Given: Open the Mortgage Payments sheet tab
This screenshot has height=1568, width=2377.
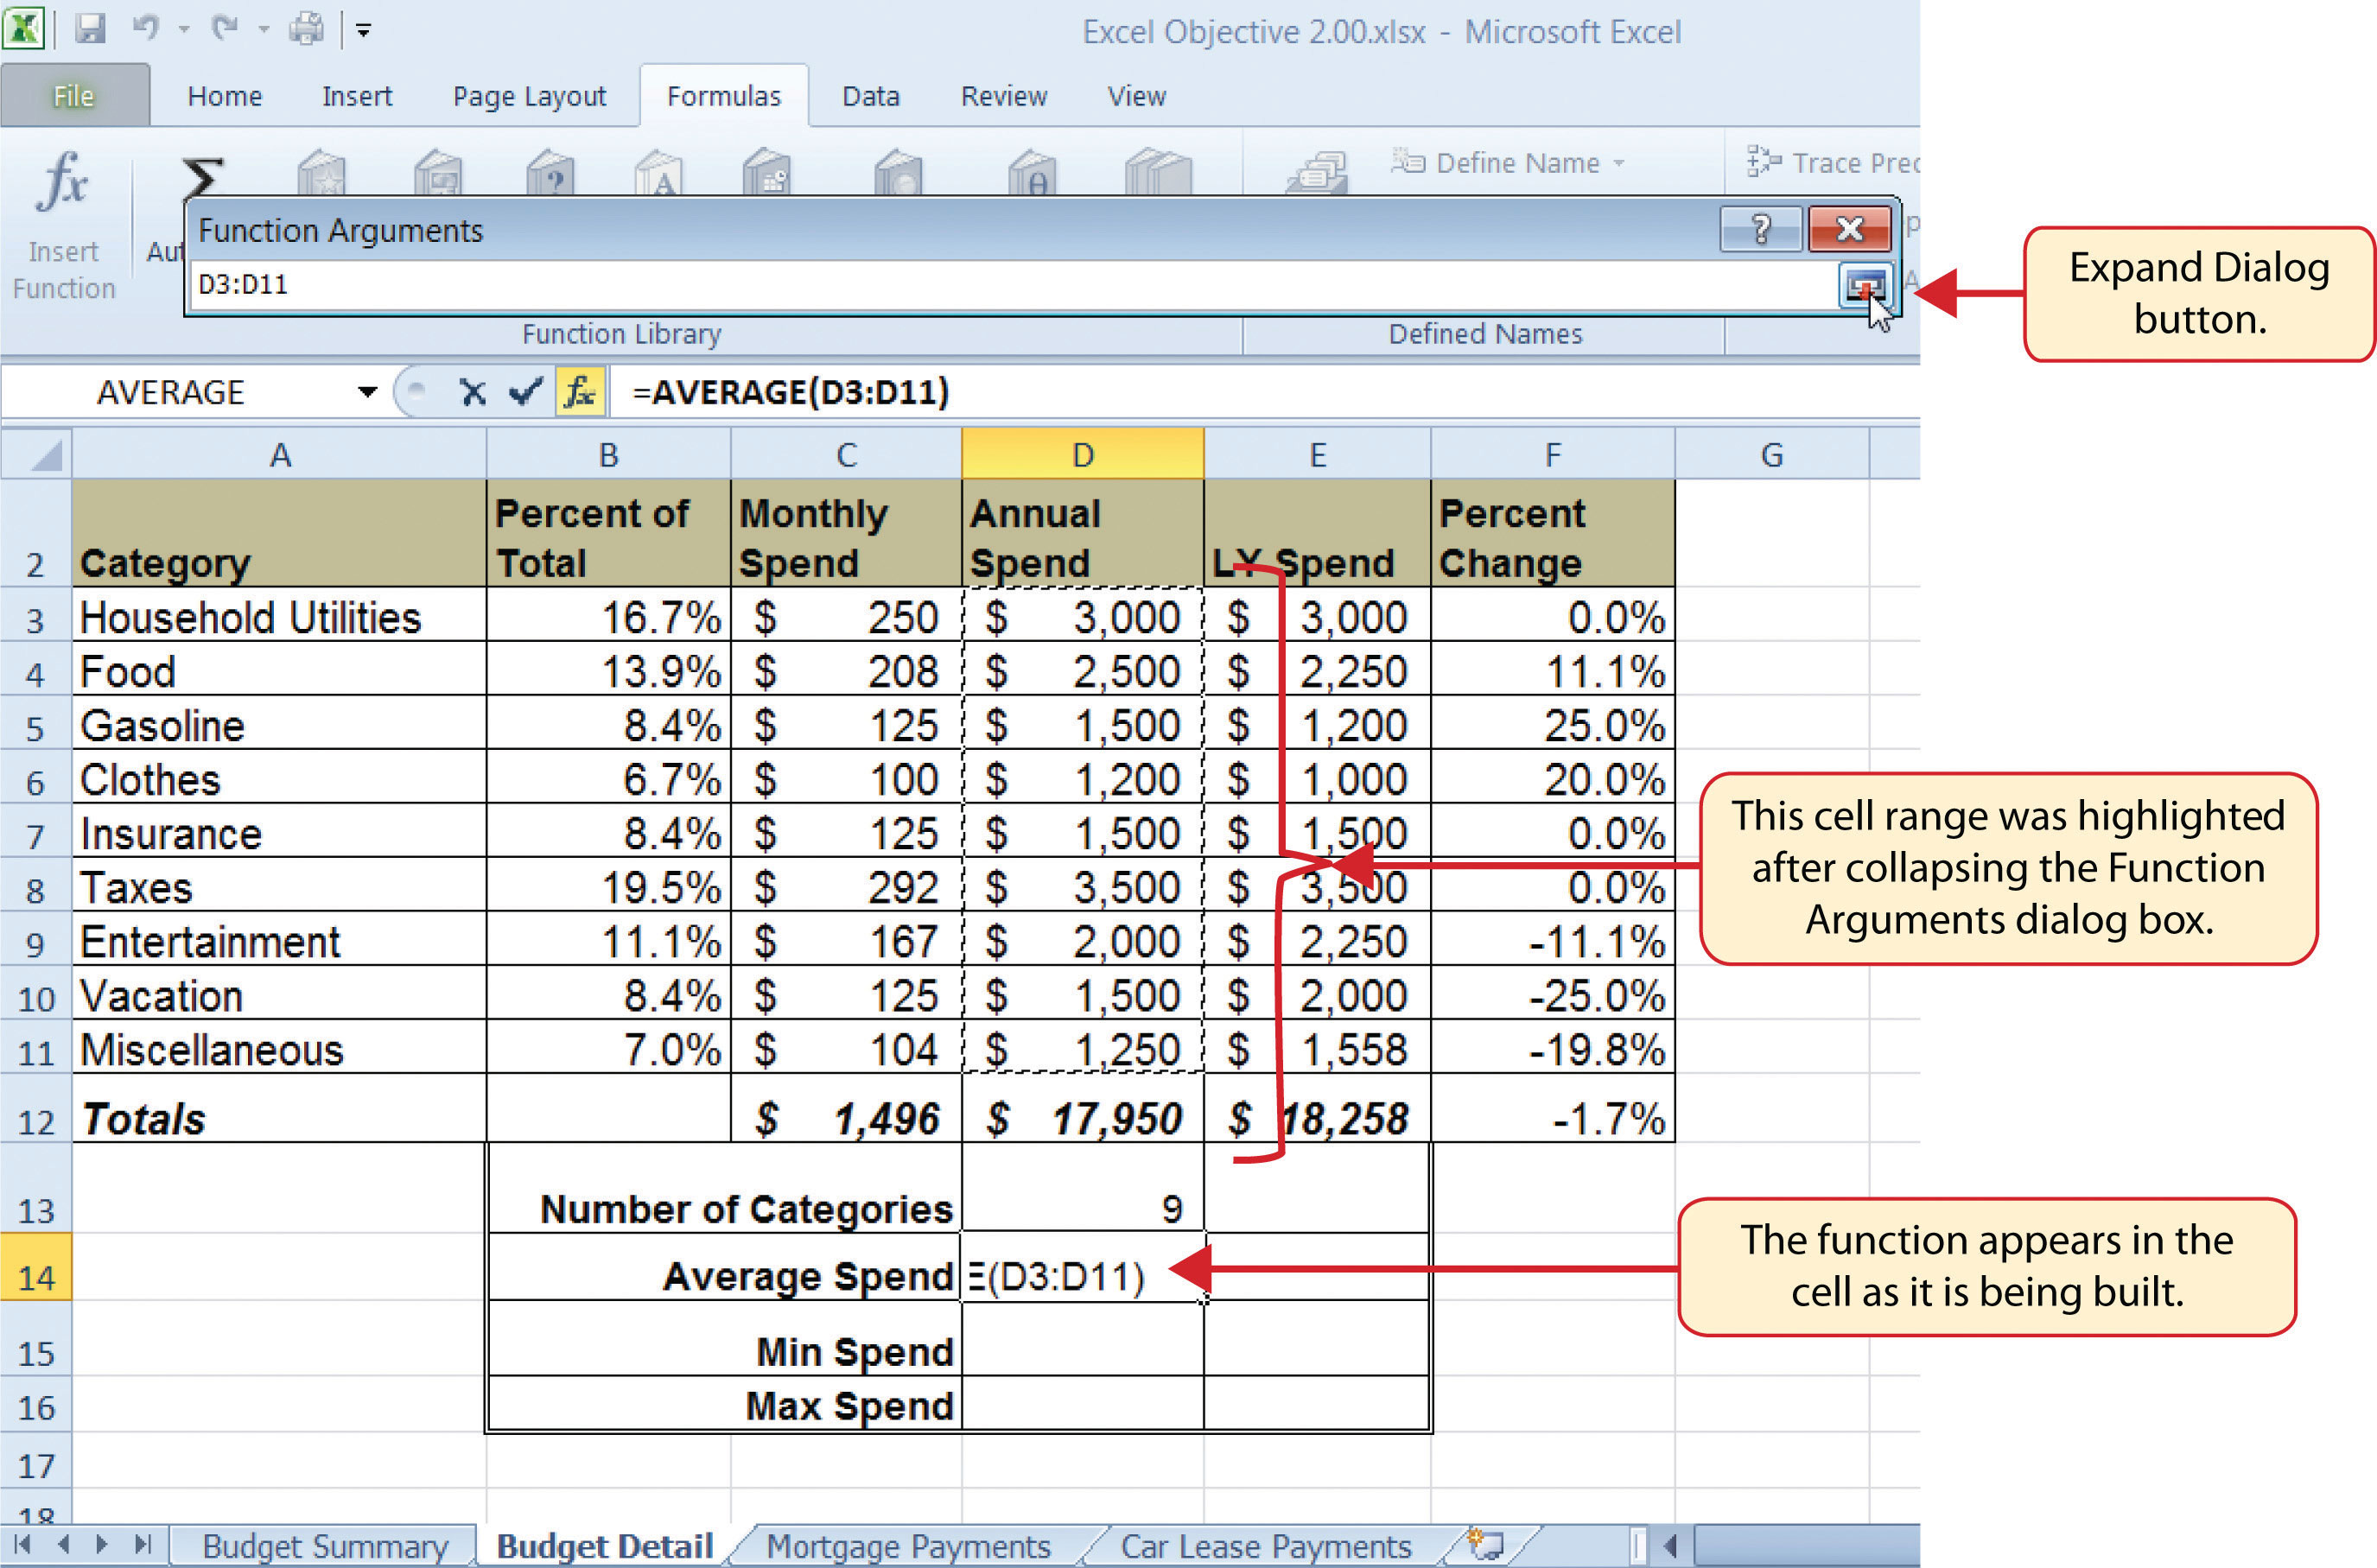Looking at the screenshot, I should point(907,1546).
